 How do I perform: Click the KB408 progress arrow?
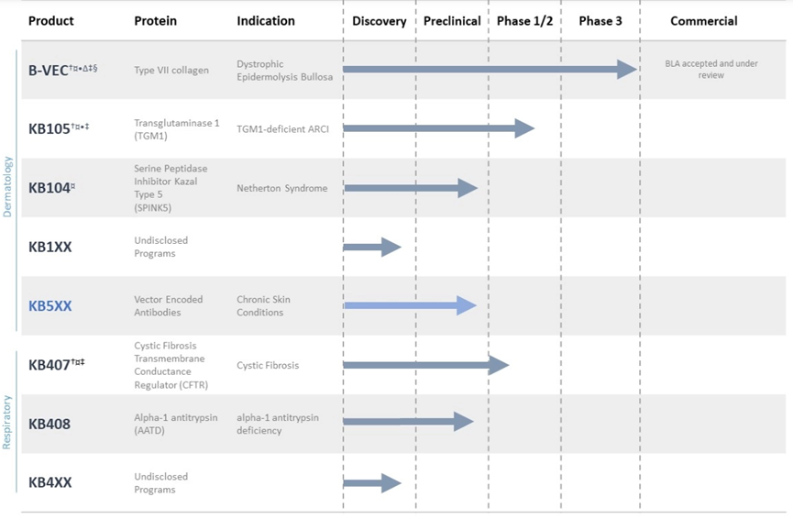click(x=408, y=422)
